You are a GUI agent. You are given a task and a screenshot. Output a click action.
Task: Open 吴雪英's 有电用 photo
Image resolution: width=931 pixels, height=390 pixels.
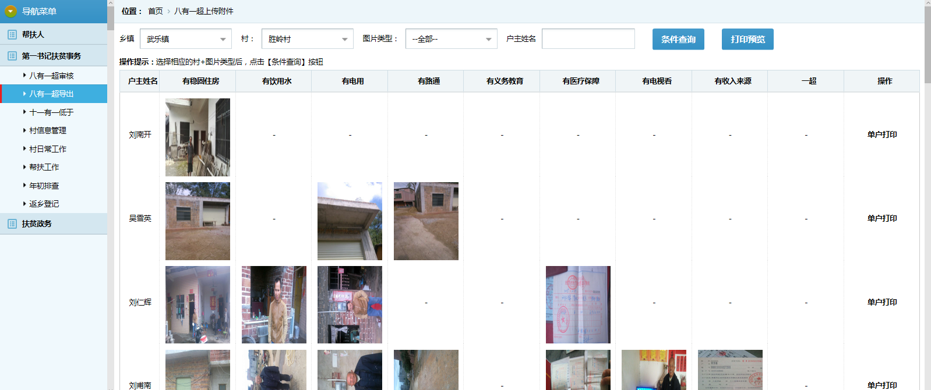click(x=350, y=221)
